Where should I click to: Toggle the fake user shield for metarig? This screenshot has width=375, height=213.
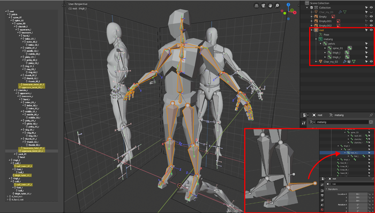(371, 122)
